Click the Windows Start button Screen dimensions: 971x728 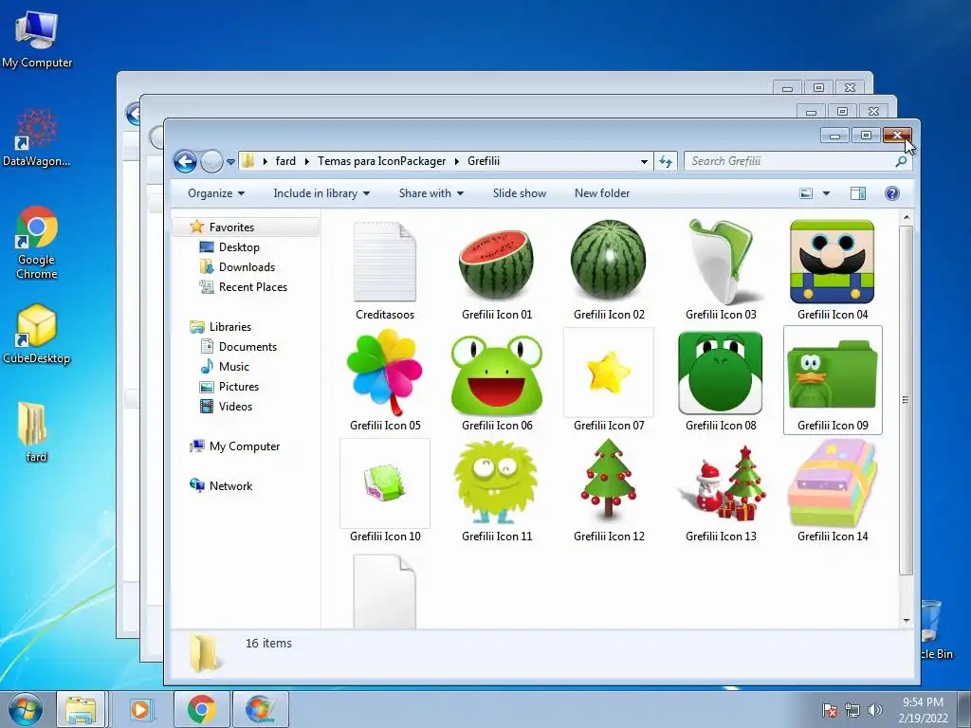tap(26, 709)
